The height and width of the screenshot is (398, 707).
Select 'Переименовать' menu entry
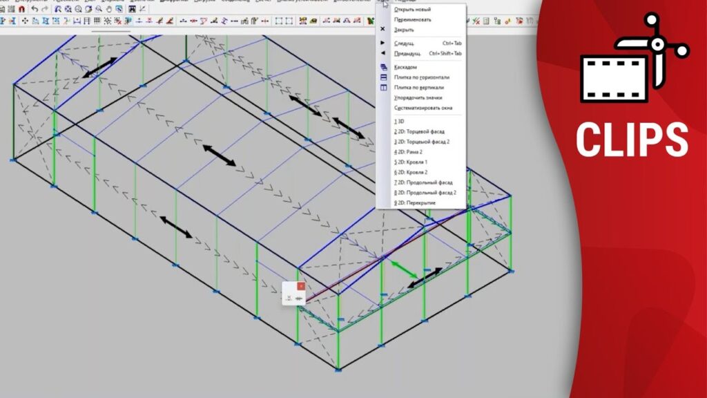pos(412,20)
